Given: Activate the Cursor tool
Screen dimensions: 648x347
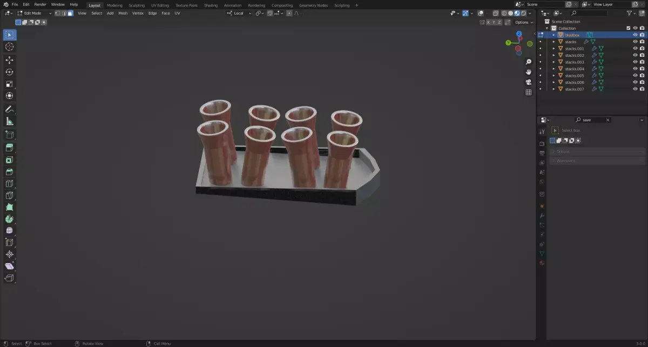Looking at the screenshot, I should [9, 47].
